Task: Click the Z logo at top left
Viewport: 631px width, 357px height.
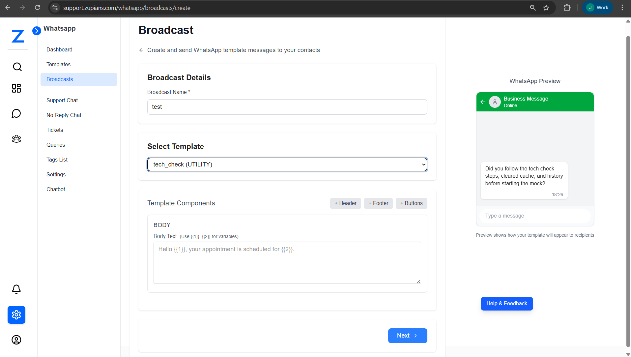Action: pyautogui.click(x=18, y=36)
